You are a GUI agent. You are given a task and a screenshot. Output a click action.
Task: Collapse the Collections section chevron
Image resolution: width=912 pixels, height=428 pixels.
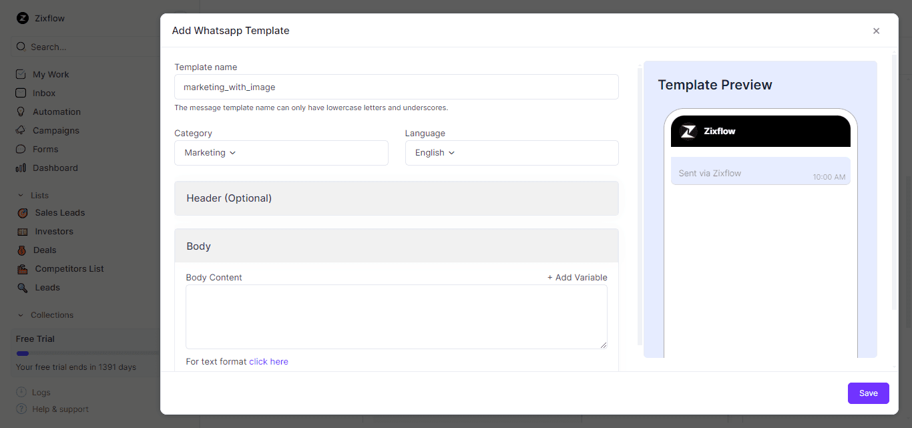[22, 315]
